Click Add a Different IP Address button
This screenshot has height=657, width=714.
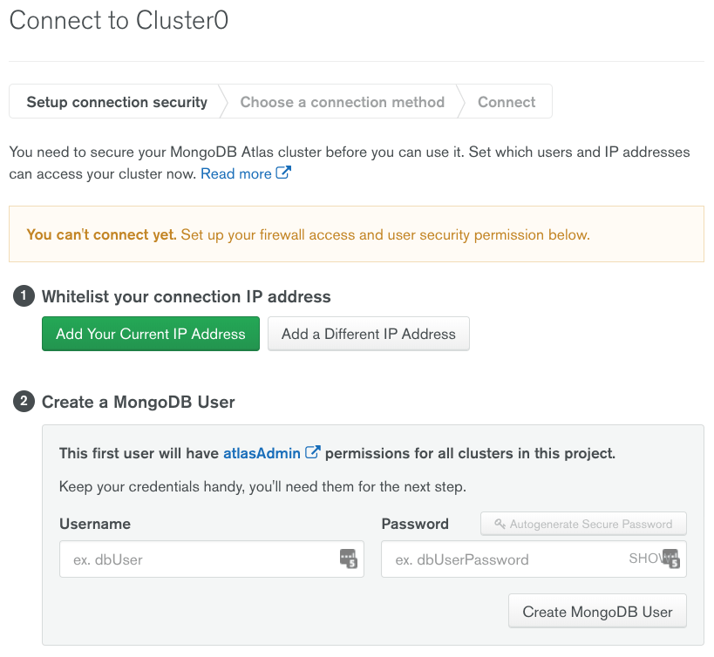[x=369, y=334]
